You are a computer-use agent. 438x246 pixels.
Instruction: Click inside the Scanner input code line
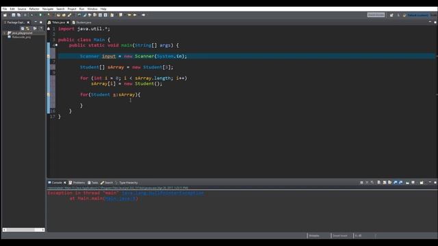click(x=246, y=56)
